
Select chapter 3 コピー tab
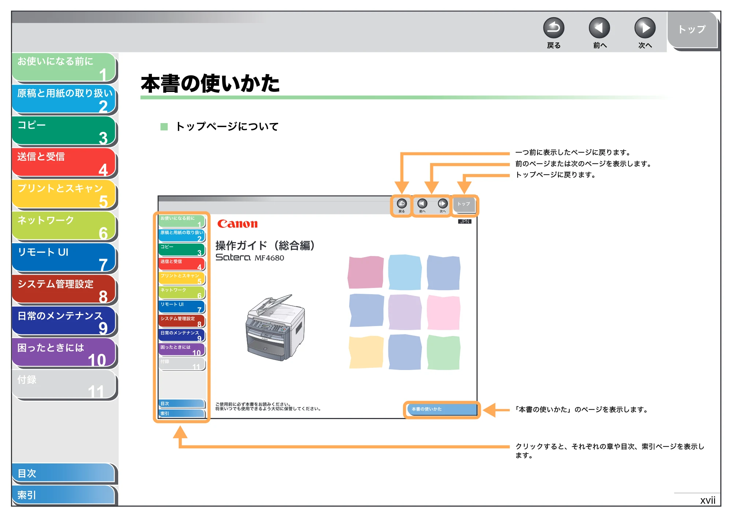click(x=64, y=131)
